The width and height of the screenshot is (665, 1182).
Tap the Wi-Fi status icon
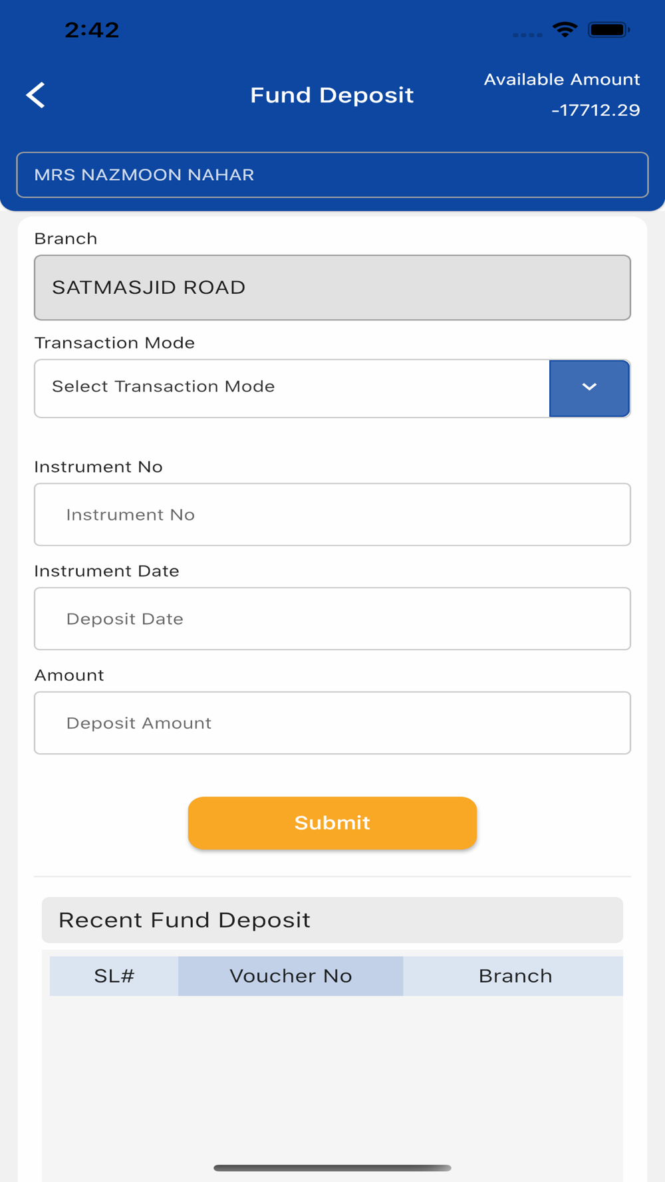565,30
